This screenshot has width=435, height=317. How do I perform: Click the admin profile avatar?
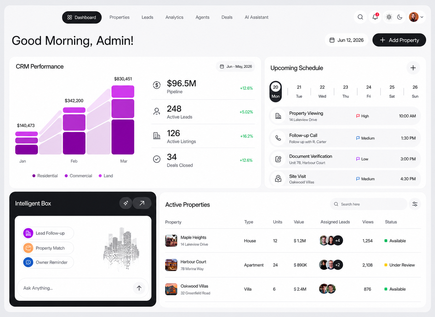[414, 17]
